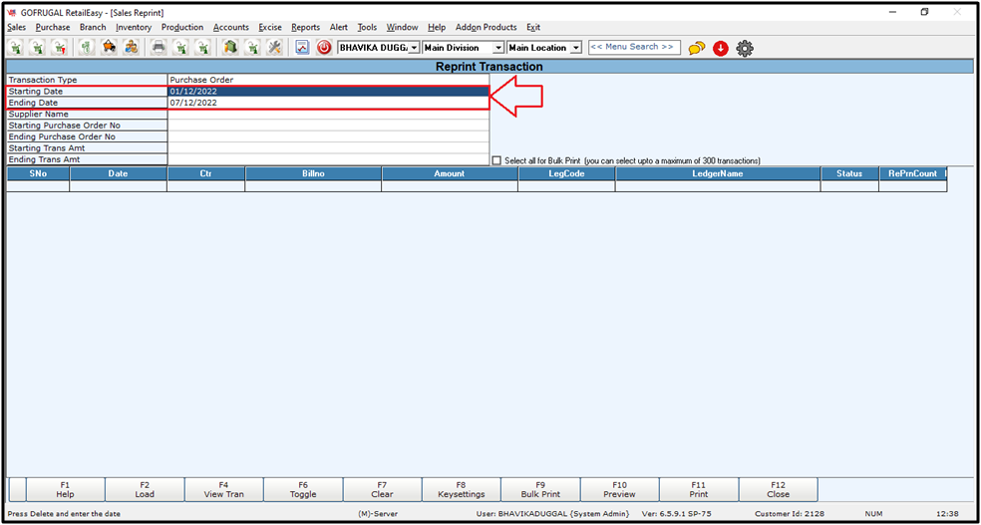Click the Ending Date field 07/12/2022
This screenshot has height=525, width=981.
328,103
